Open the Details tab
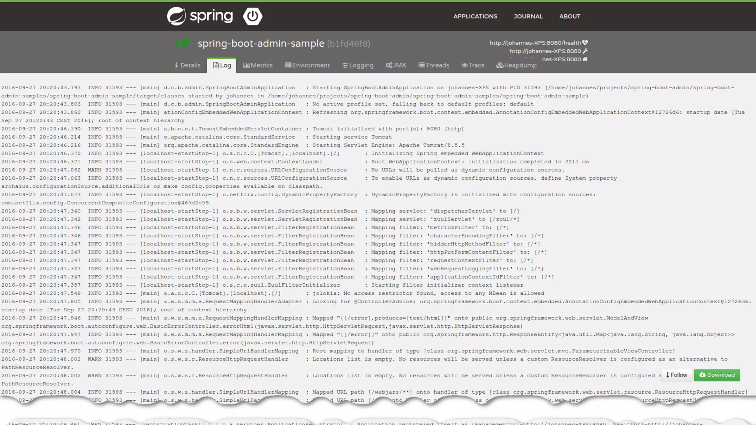This screenshot has height=425, width=756. tap(188, 65)
